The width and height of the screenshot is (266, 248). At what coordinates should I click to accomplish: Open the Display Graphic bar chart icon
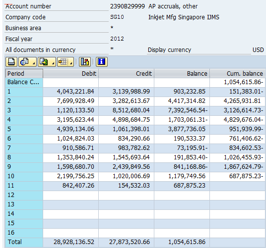tap(85, 62)
